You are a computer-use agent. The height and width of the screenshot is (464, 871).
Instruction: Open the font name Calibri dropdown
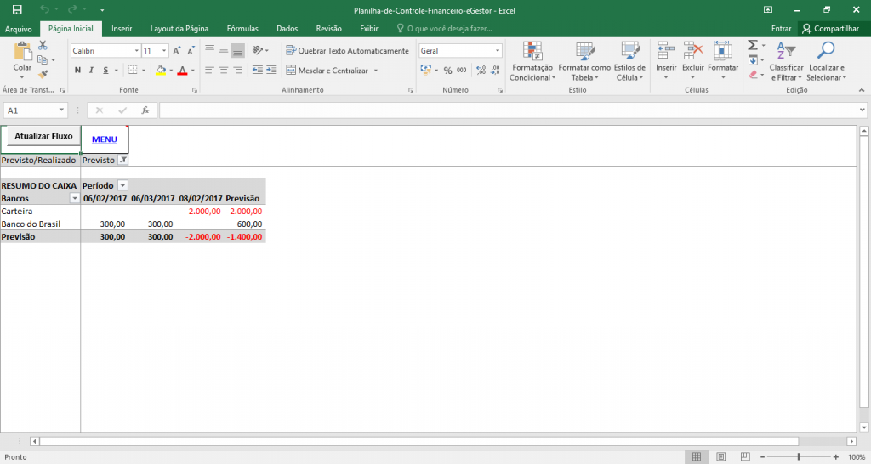(137, 50)
